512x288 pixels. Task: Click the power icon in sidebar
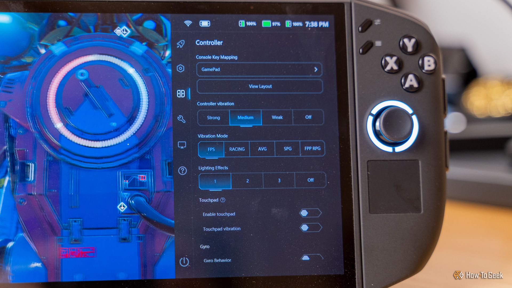tap(184, 262)
